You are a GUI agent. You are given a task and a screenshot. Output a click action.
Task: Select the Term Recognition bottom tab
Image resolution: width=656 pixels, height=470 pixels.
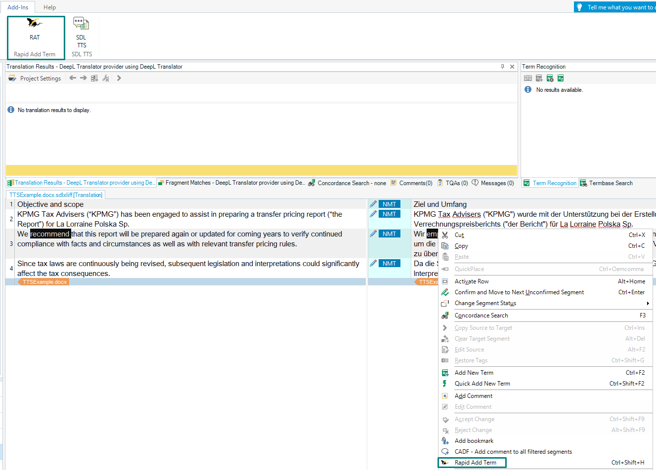(550, 183)
